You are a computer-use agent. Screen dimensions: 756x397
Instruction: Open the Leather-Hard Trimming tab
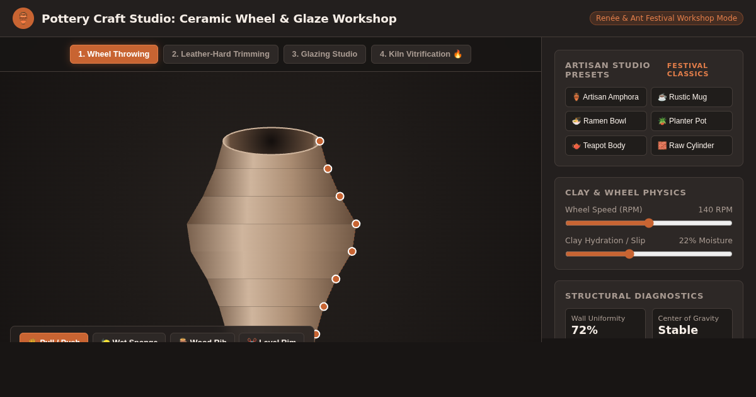pos(220,54)
